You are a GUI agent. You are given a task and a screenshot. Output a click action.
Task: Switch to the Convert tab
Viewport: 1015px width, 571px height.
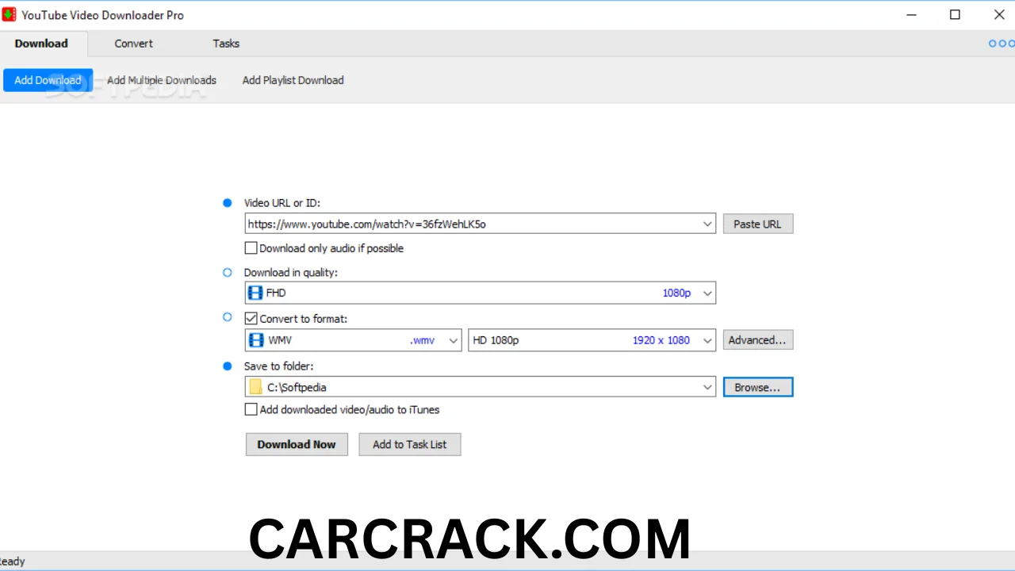[133, 44]
